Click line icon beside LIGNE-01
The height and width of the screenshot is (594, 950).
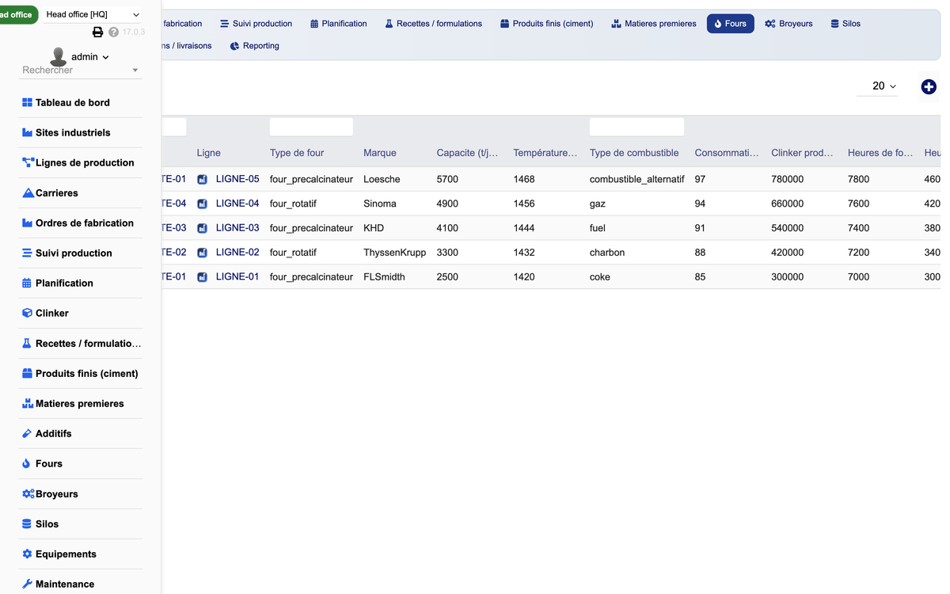coord(202,277)
